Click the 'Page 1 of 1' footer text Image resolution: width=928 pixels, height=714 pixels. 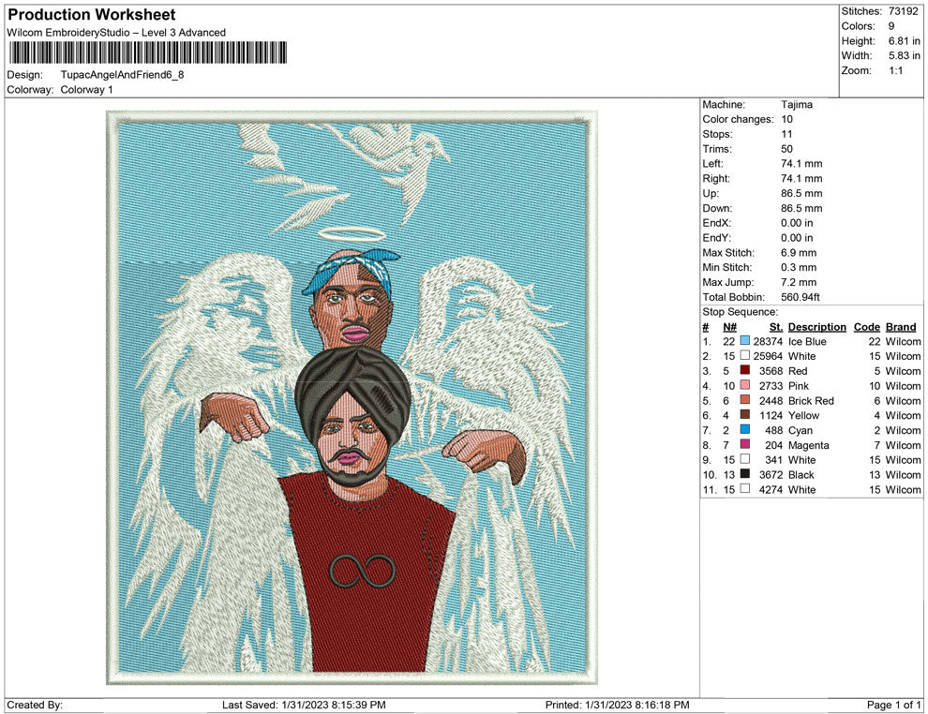click(893, 705)
